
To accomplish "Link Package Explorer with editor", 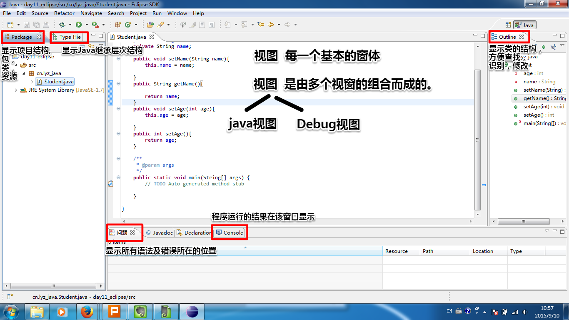I will [x=91, y=45].
